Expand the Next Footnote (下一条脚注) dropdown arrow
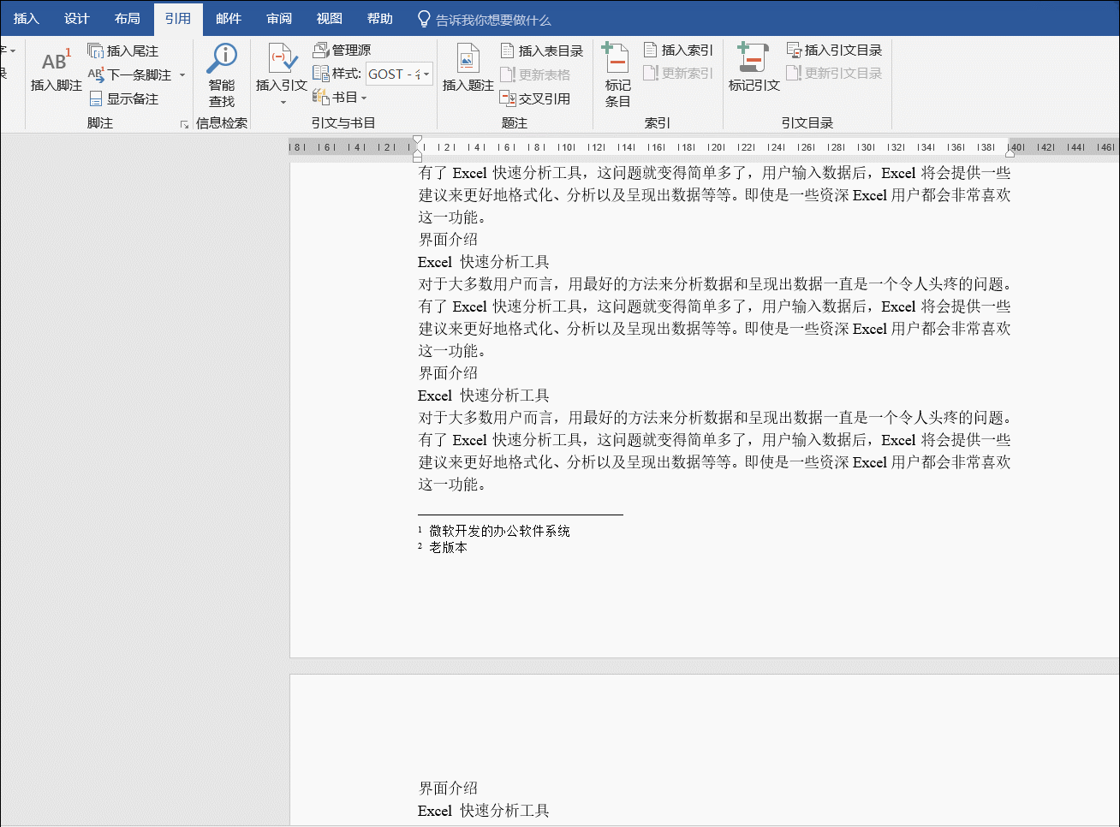 pyautogui.click(x=182, y=75)
